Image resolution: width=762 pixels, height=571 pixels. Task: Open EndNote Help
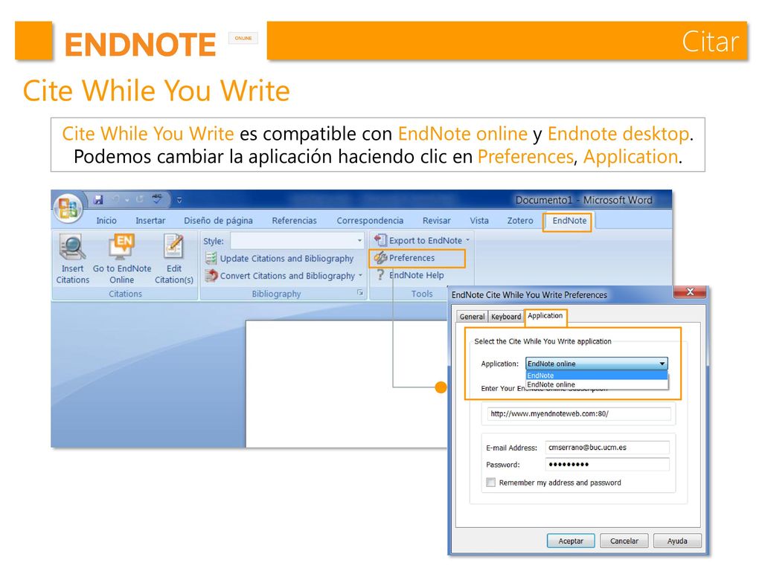(x=410, y=275)
